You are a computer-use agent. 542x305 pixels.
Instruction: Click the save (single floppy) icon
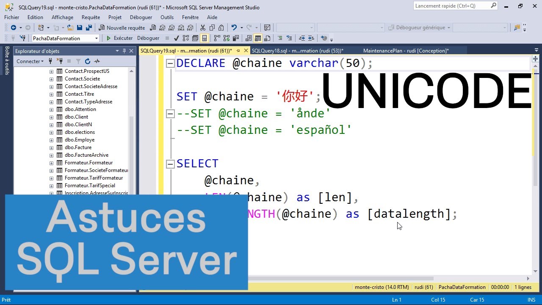[x=80, y=28]
